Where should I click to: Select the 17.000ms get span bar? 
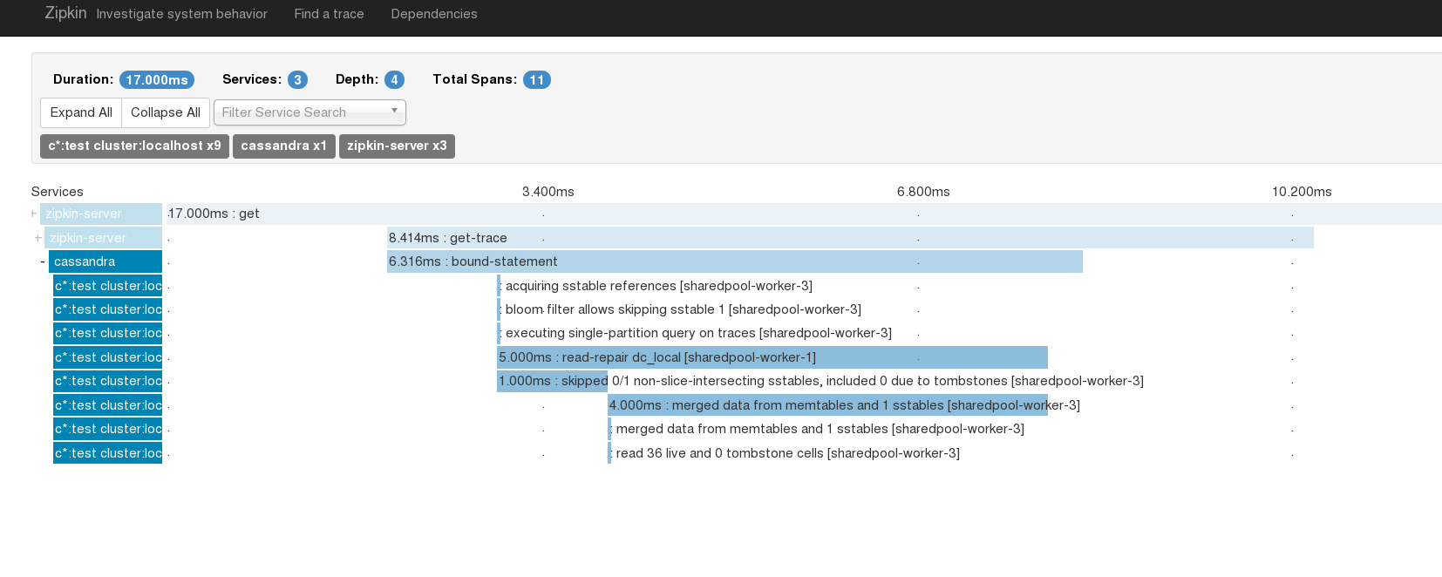(785, 214)
